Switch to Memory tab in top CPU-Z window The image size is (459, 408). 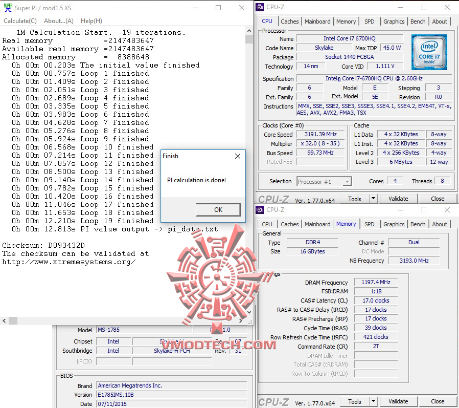[x=346, y=22]
